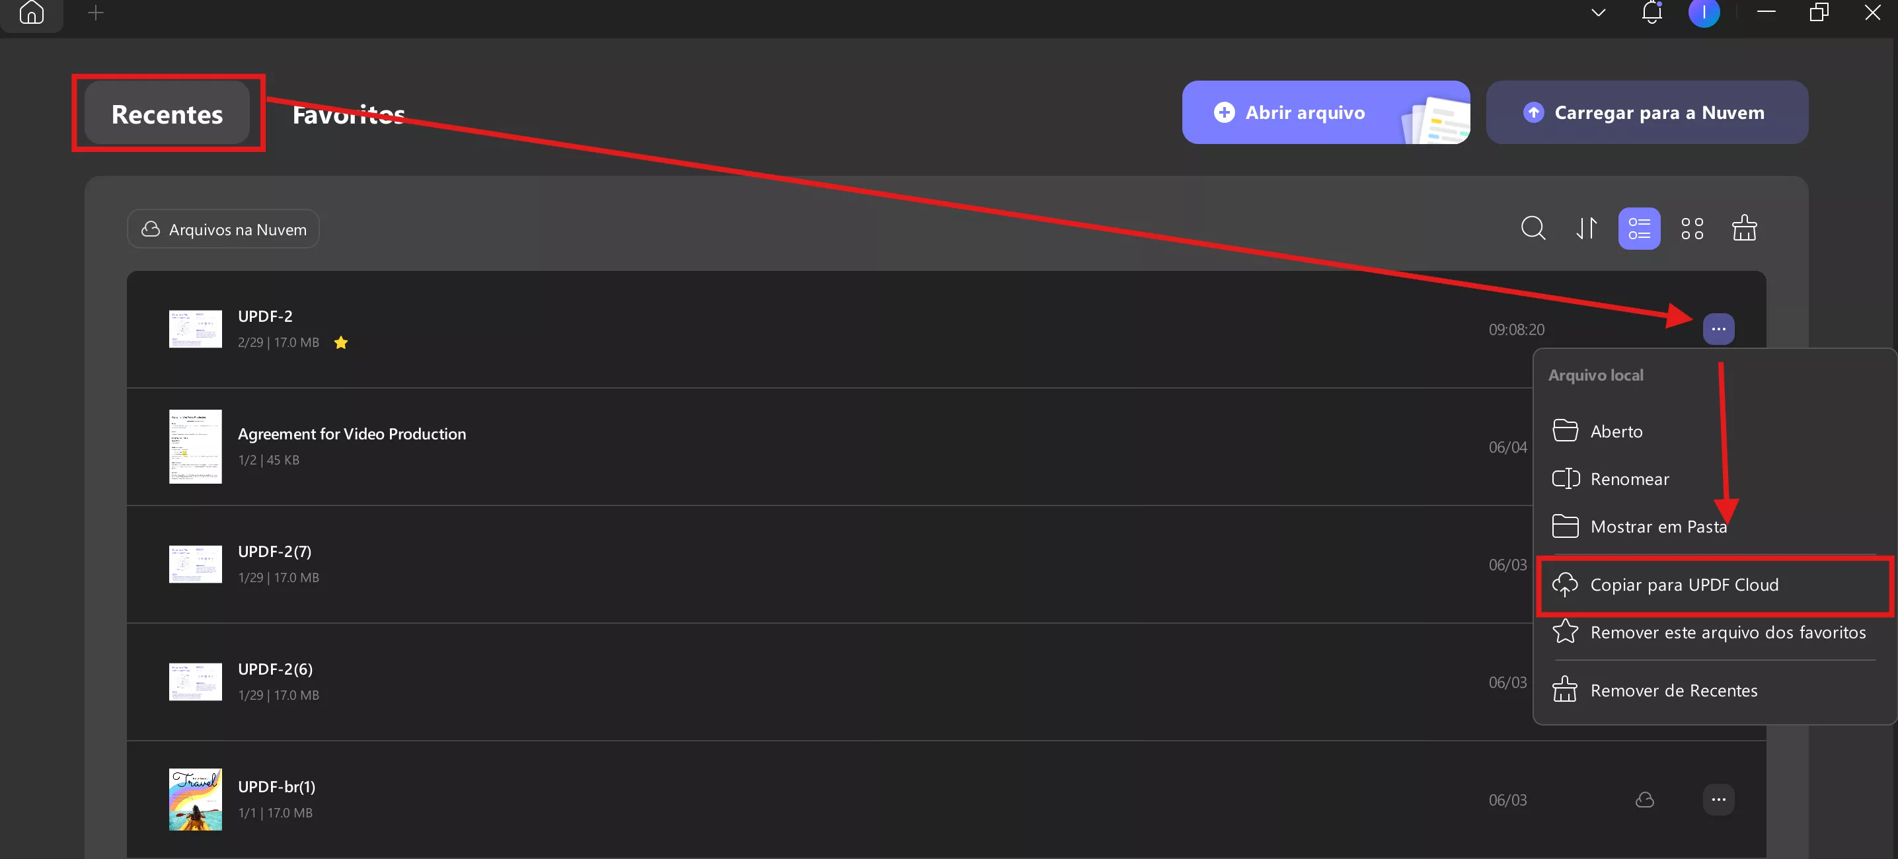Click the notification bell icon
The width and height of the screenshot is (1898, 859).
tap(1652, 13)
